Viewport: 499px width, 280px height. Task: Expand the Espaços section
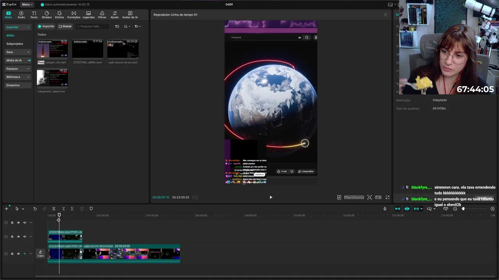click(18, 68)
